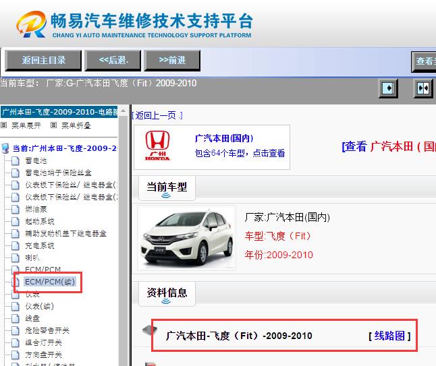
Task: Click the cut-off 查看 button at top right
Action: click(424, 61)
